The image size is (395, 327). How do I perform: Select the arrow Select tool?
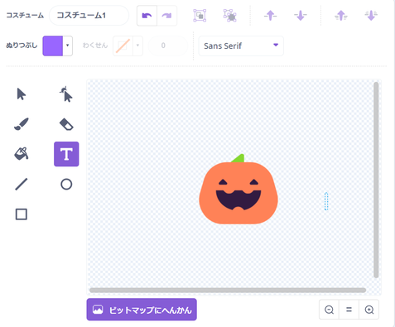click(x=22, y=94)
